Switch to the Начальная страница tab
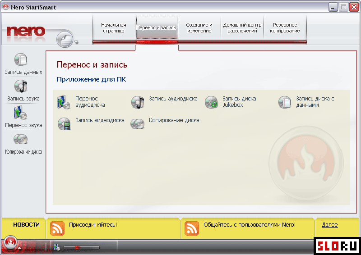Image resolution: width=361 pixels, height=255 pixels. coord(113,28)
